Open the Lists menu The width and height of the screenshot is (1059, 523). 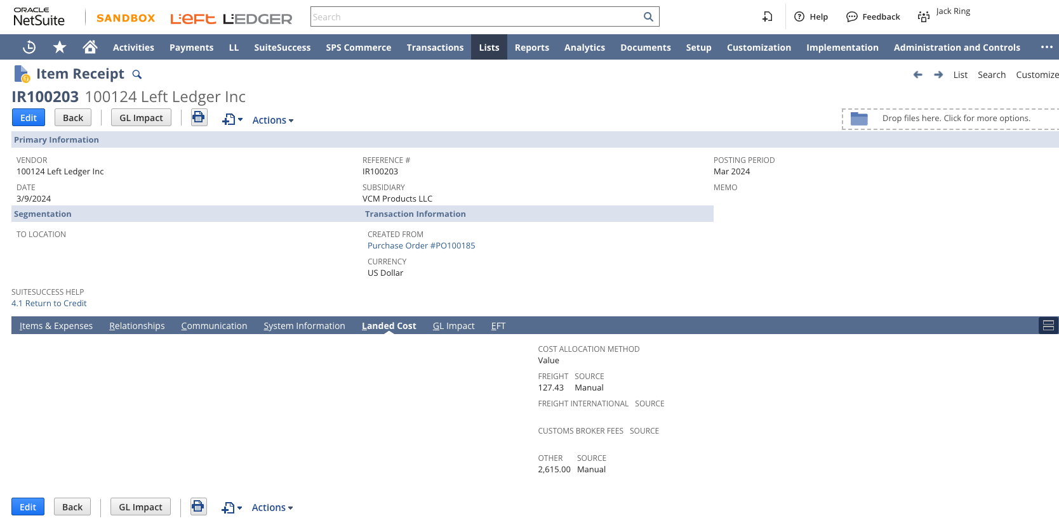pos(489,47)
